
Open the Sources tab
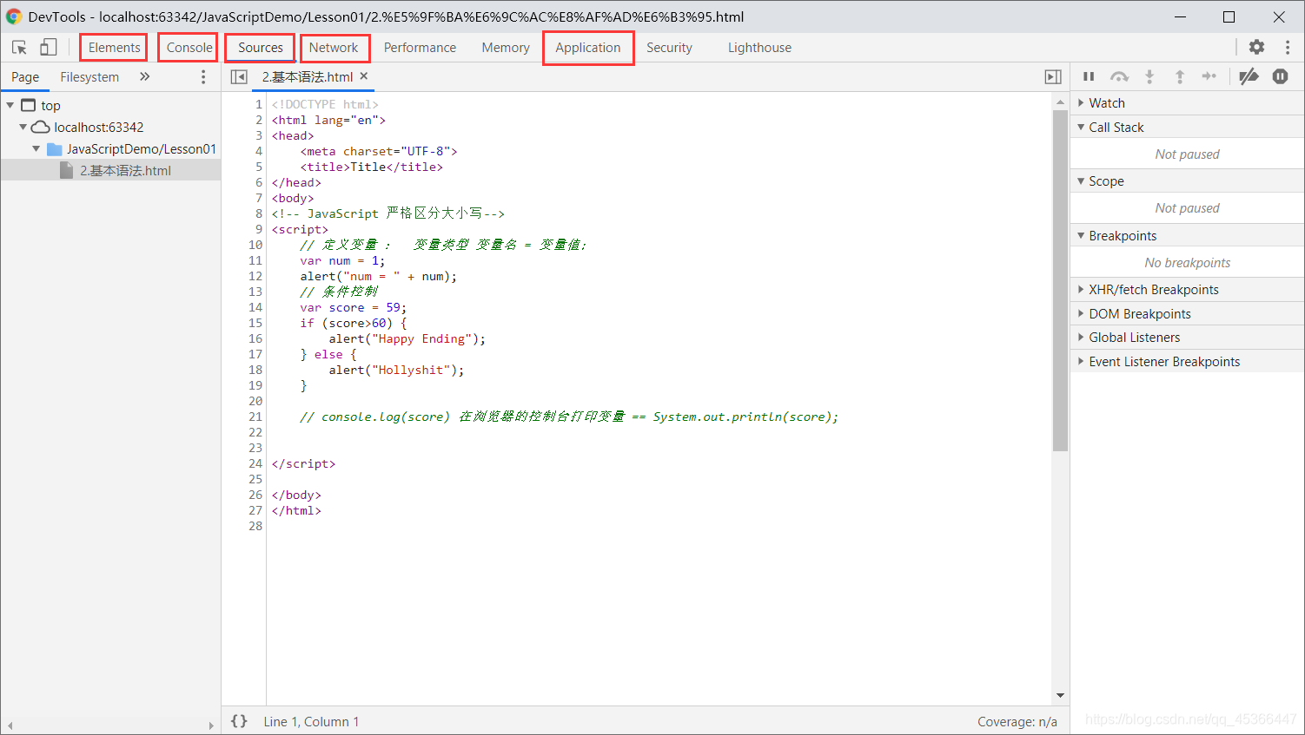coord(260,48)
